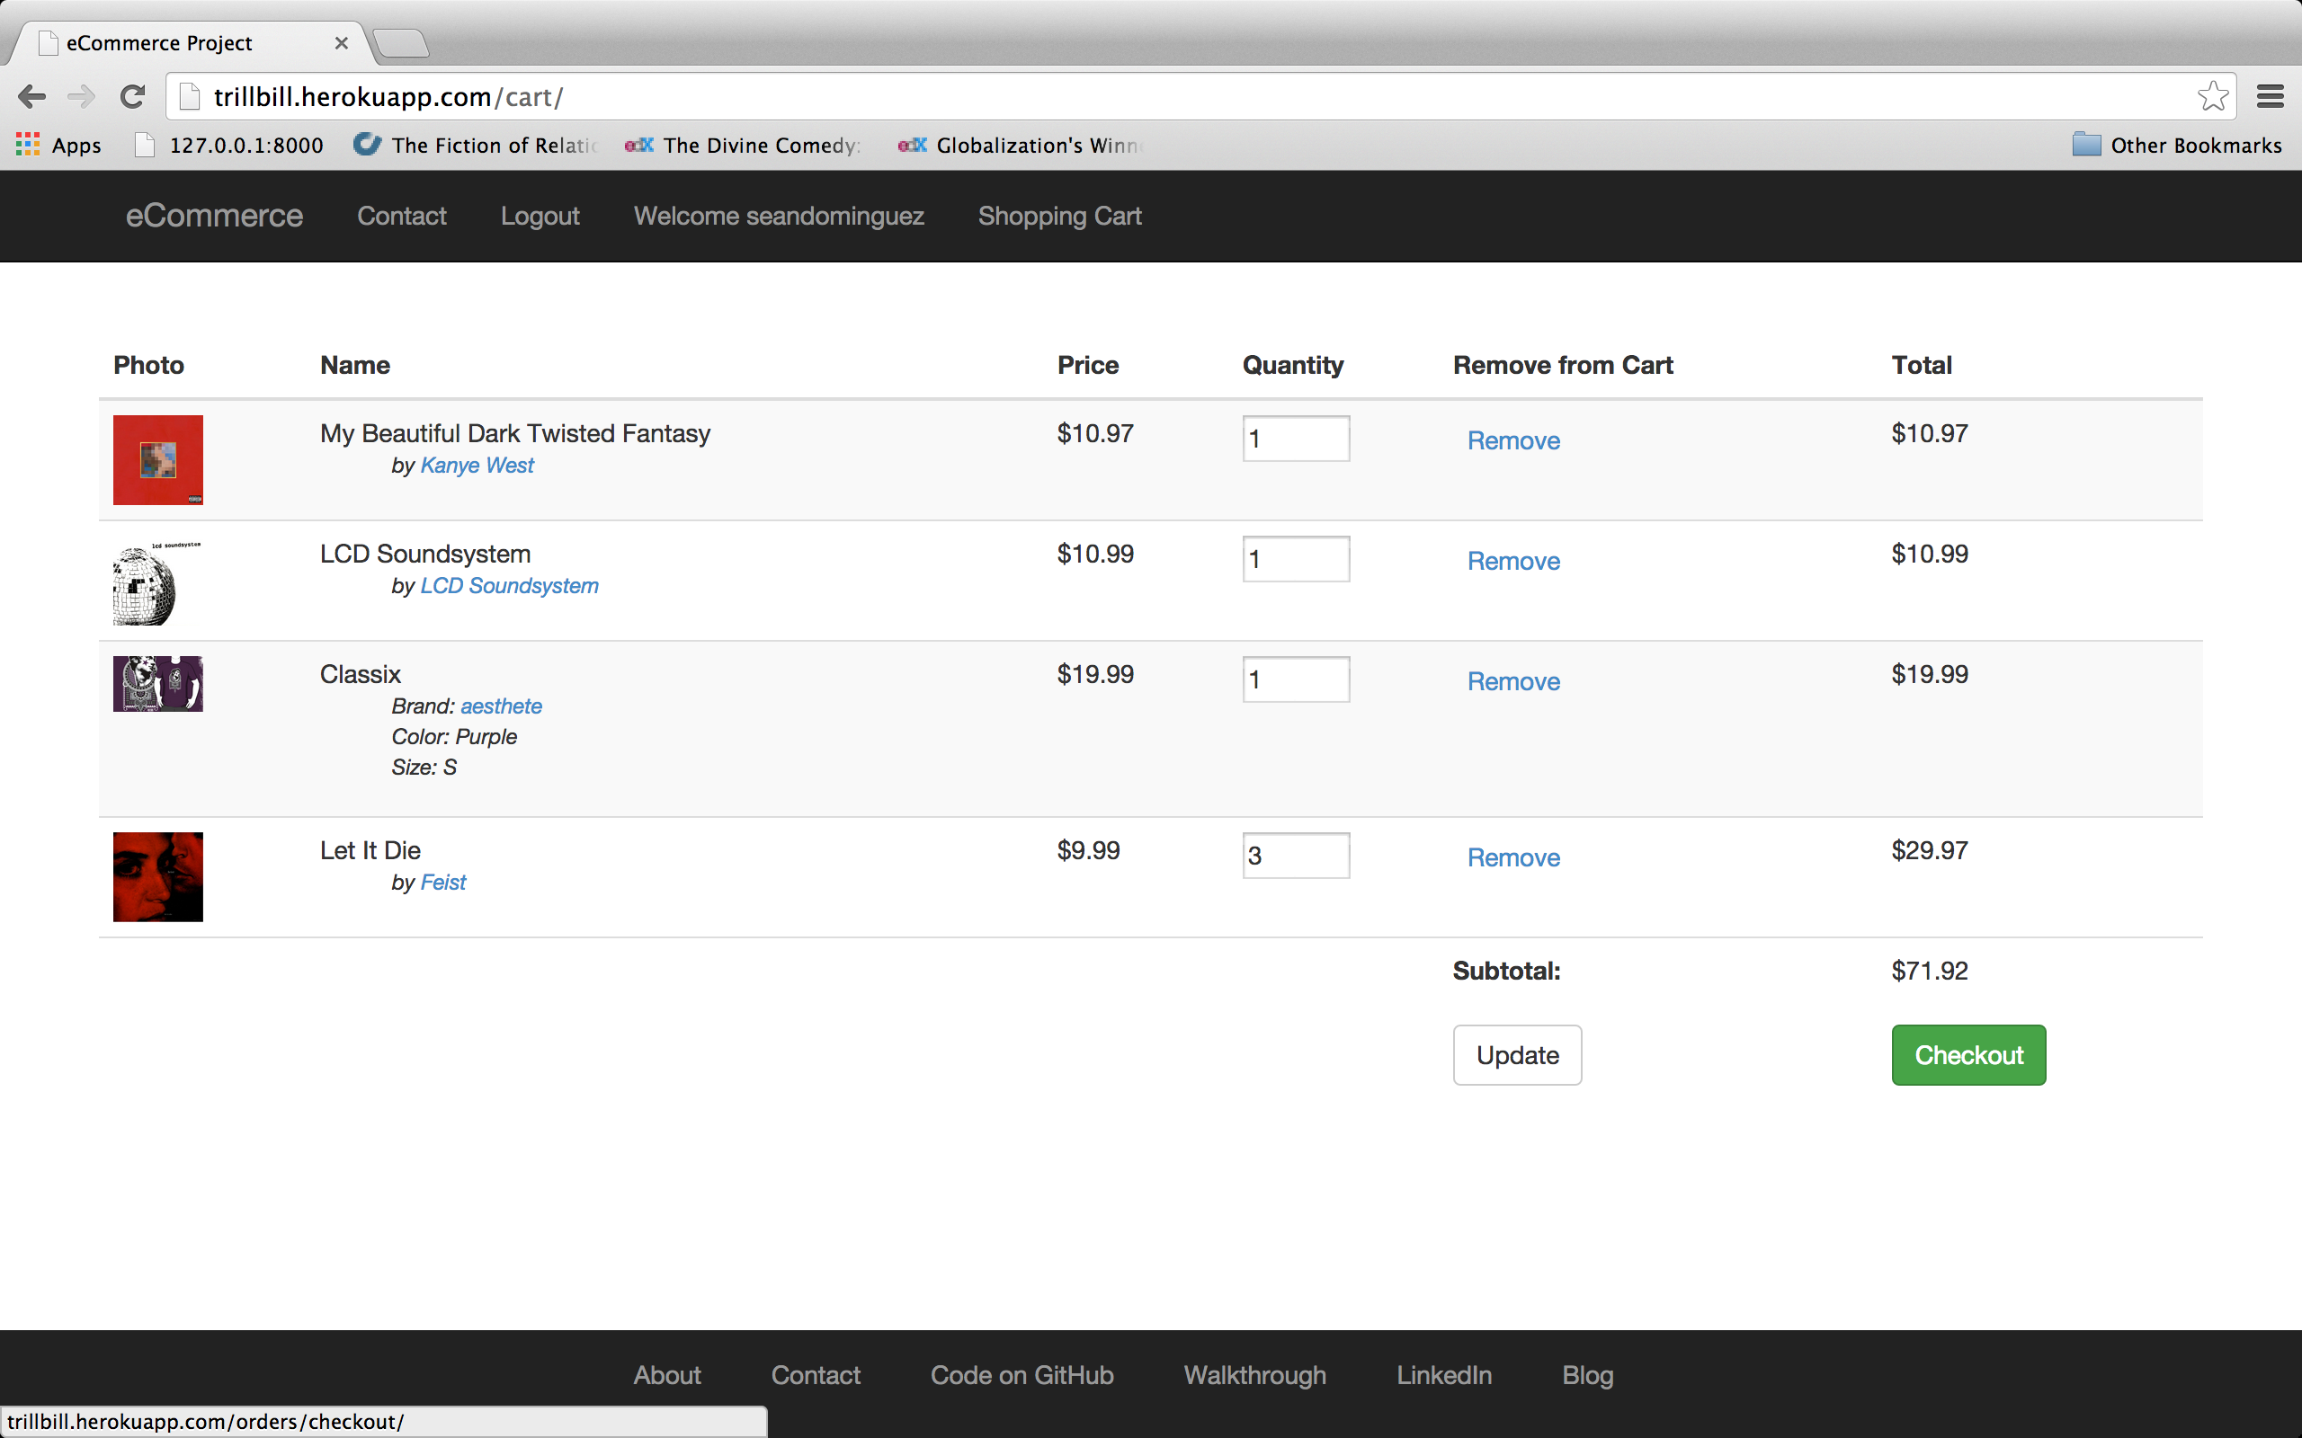Remove LCD Soundsystem from cart
This screenshot has width=2302, height=1438.
[1512, 561]
